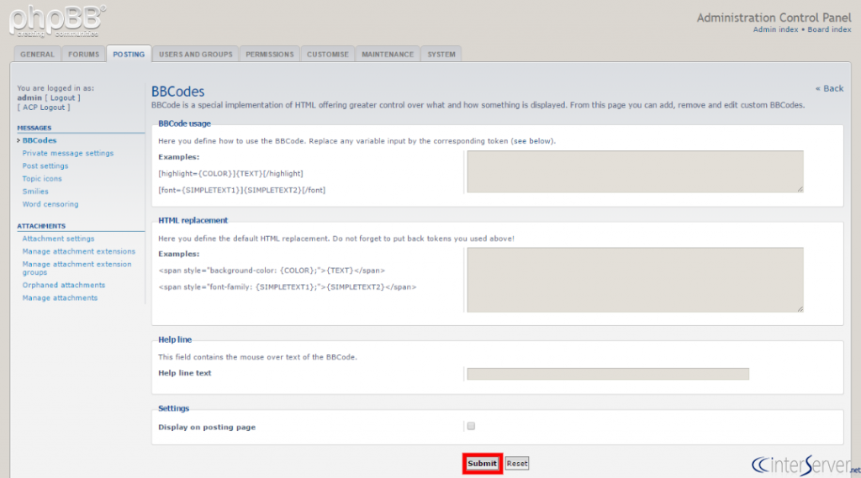Open the Users and Groups tab
The width and height of the screenshot is (861, 478).
pos(195,55)
